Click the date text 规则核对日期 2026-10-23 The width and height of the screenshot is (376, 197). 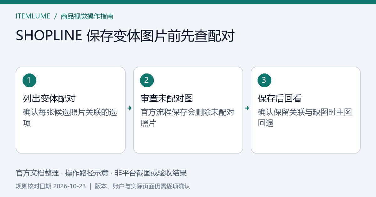tap(51, 186)
